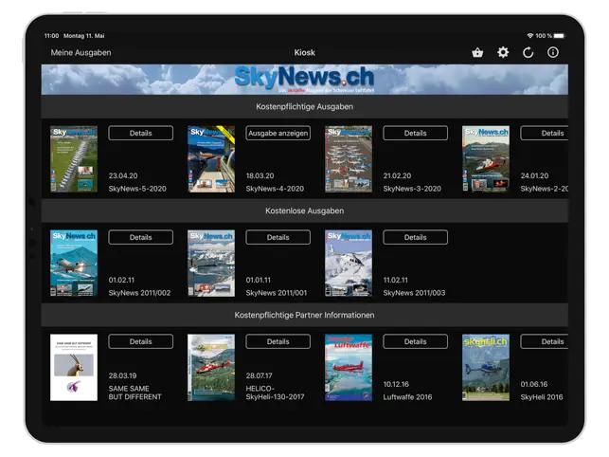Click the HELICO-SkyHeli-130-2017 title text
Screen dimensions: 609x457
275,393
